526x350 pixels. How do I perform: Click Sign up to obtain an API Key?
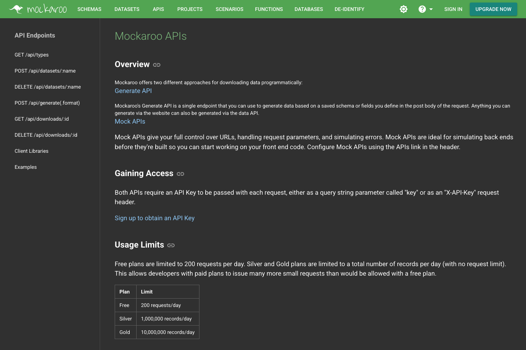click(155, 218)
